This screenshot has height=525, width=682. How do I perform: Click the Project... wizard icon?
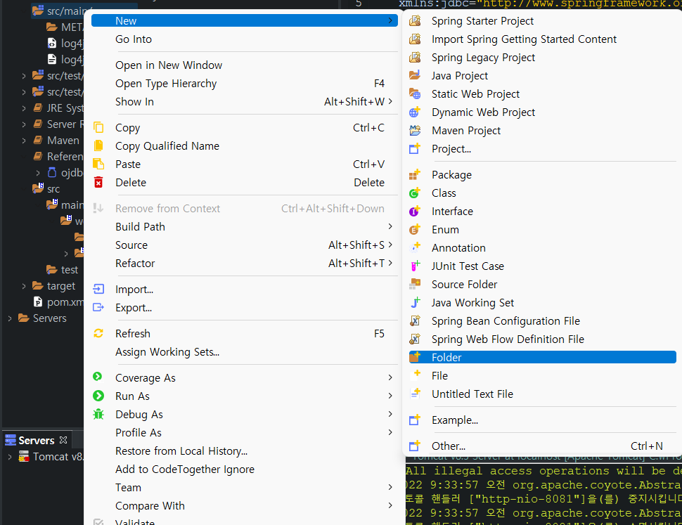tap(415, 148)
